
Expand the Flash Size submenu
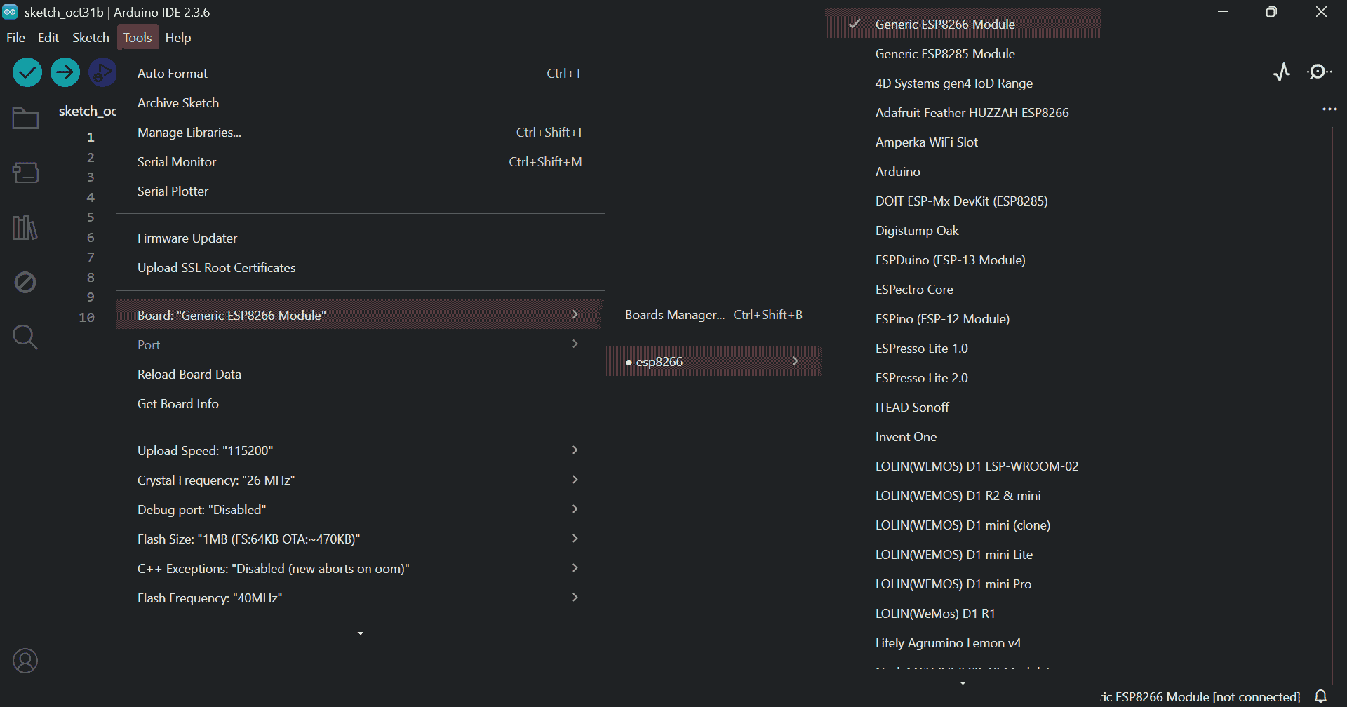359,539
